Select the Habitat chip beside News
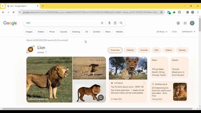 point(119,32)
